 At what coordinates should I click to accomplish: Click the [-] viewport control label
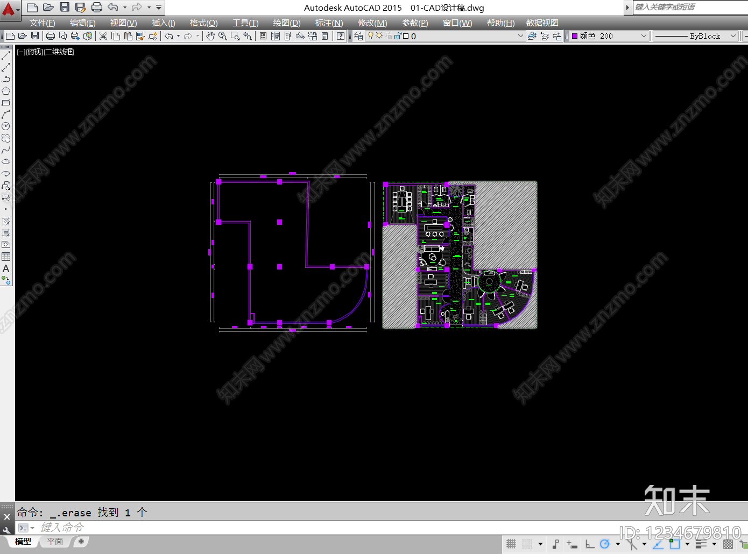21,52
